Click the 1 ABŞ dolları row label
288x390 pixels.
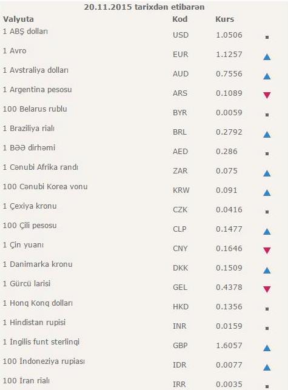(25, 32)
